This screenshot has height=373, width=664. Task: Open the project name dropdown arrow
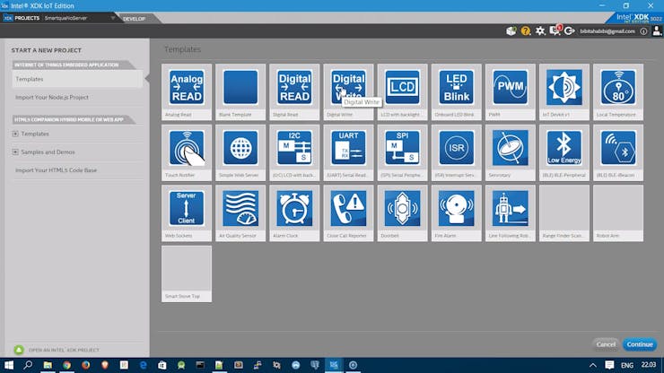pyautogui.click(x=113, y=18)
